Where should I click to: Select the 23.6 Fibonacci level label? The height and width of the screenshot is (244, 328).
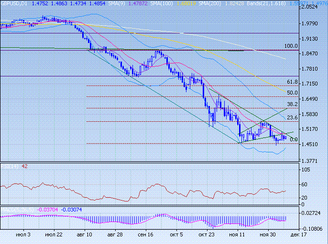pos(292,117)
